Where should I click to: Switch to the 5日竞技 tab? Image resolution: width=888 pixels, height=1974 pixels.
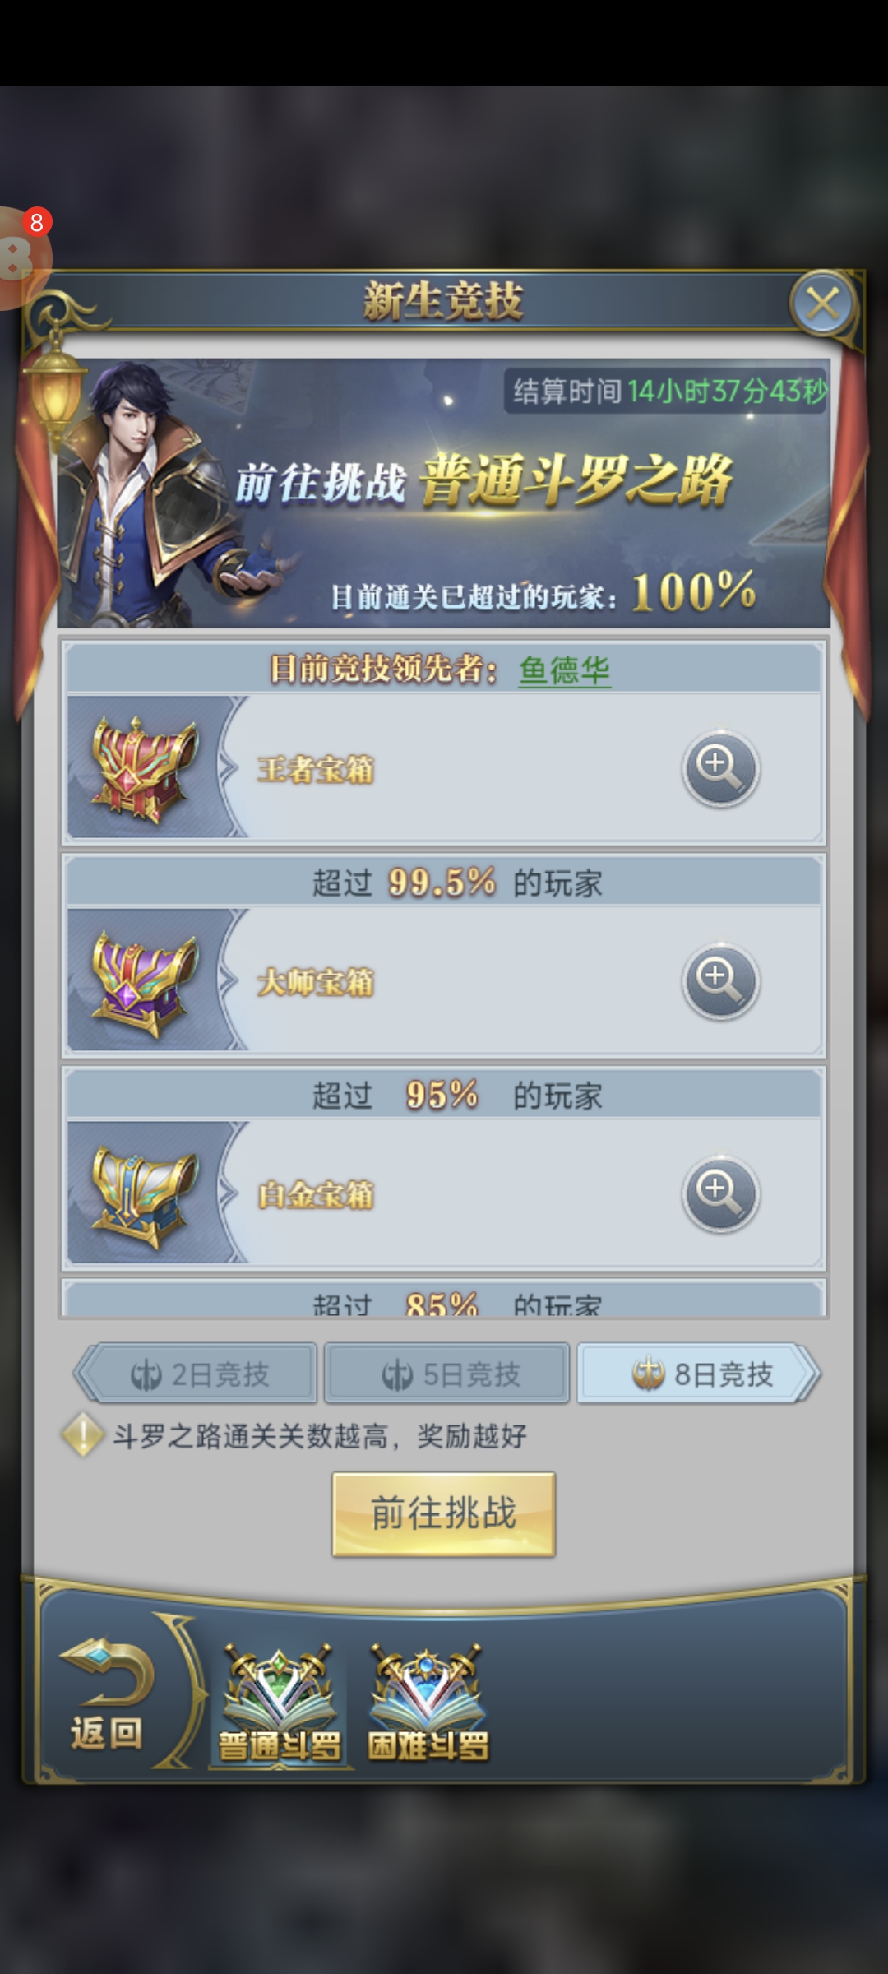447,1374
